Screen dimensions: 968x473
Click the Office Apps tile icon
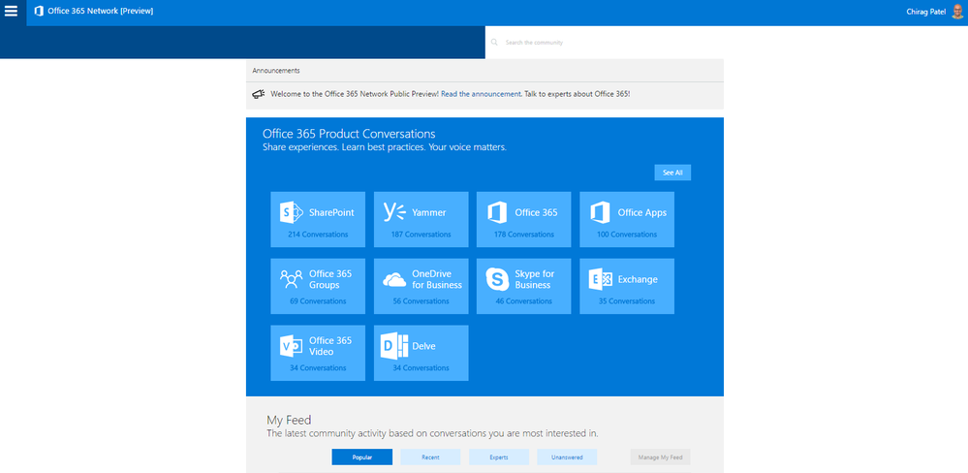(x=600, y=212)
